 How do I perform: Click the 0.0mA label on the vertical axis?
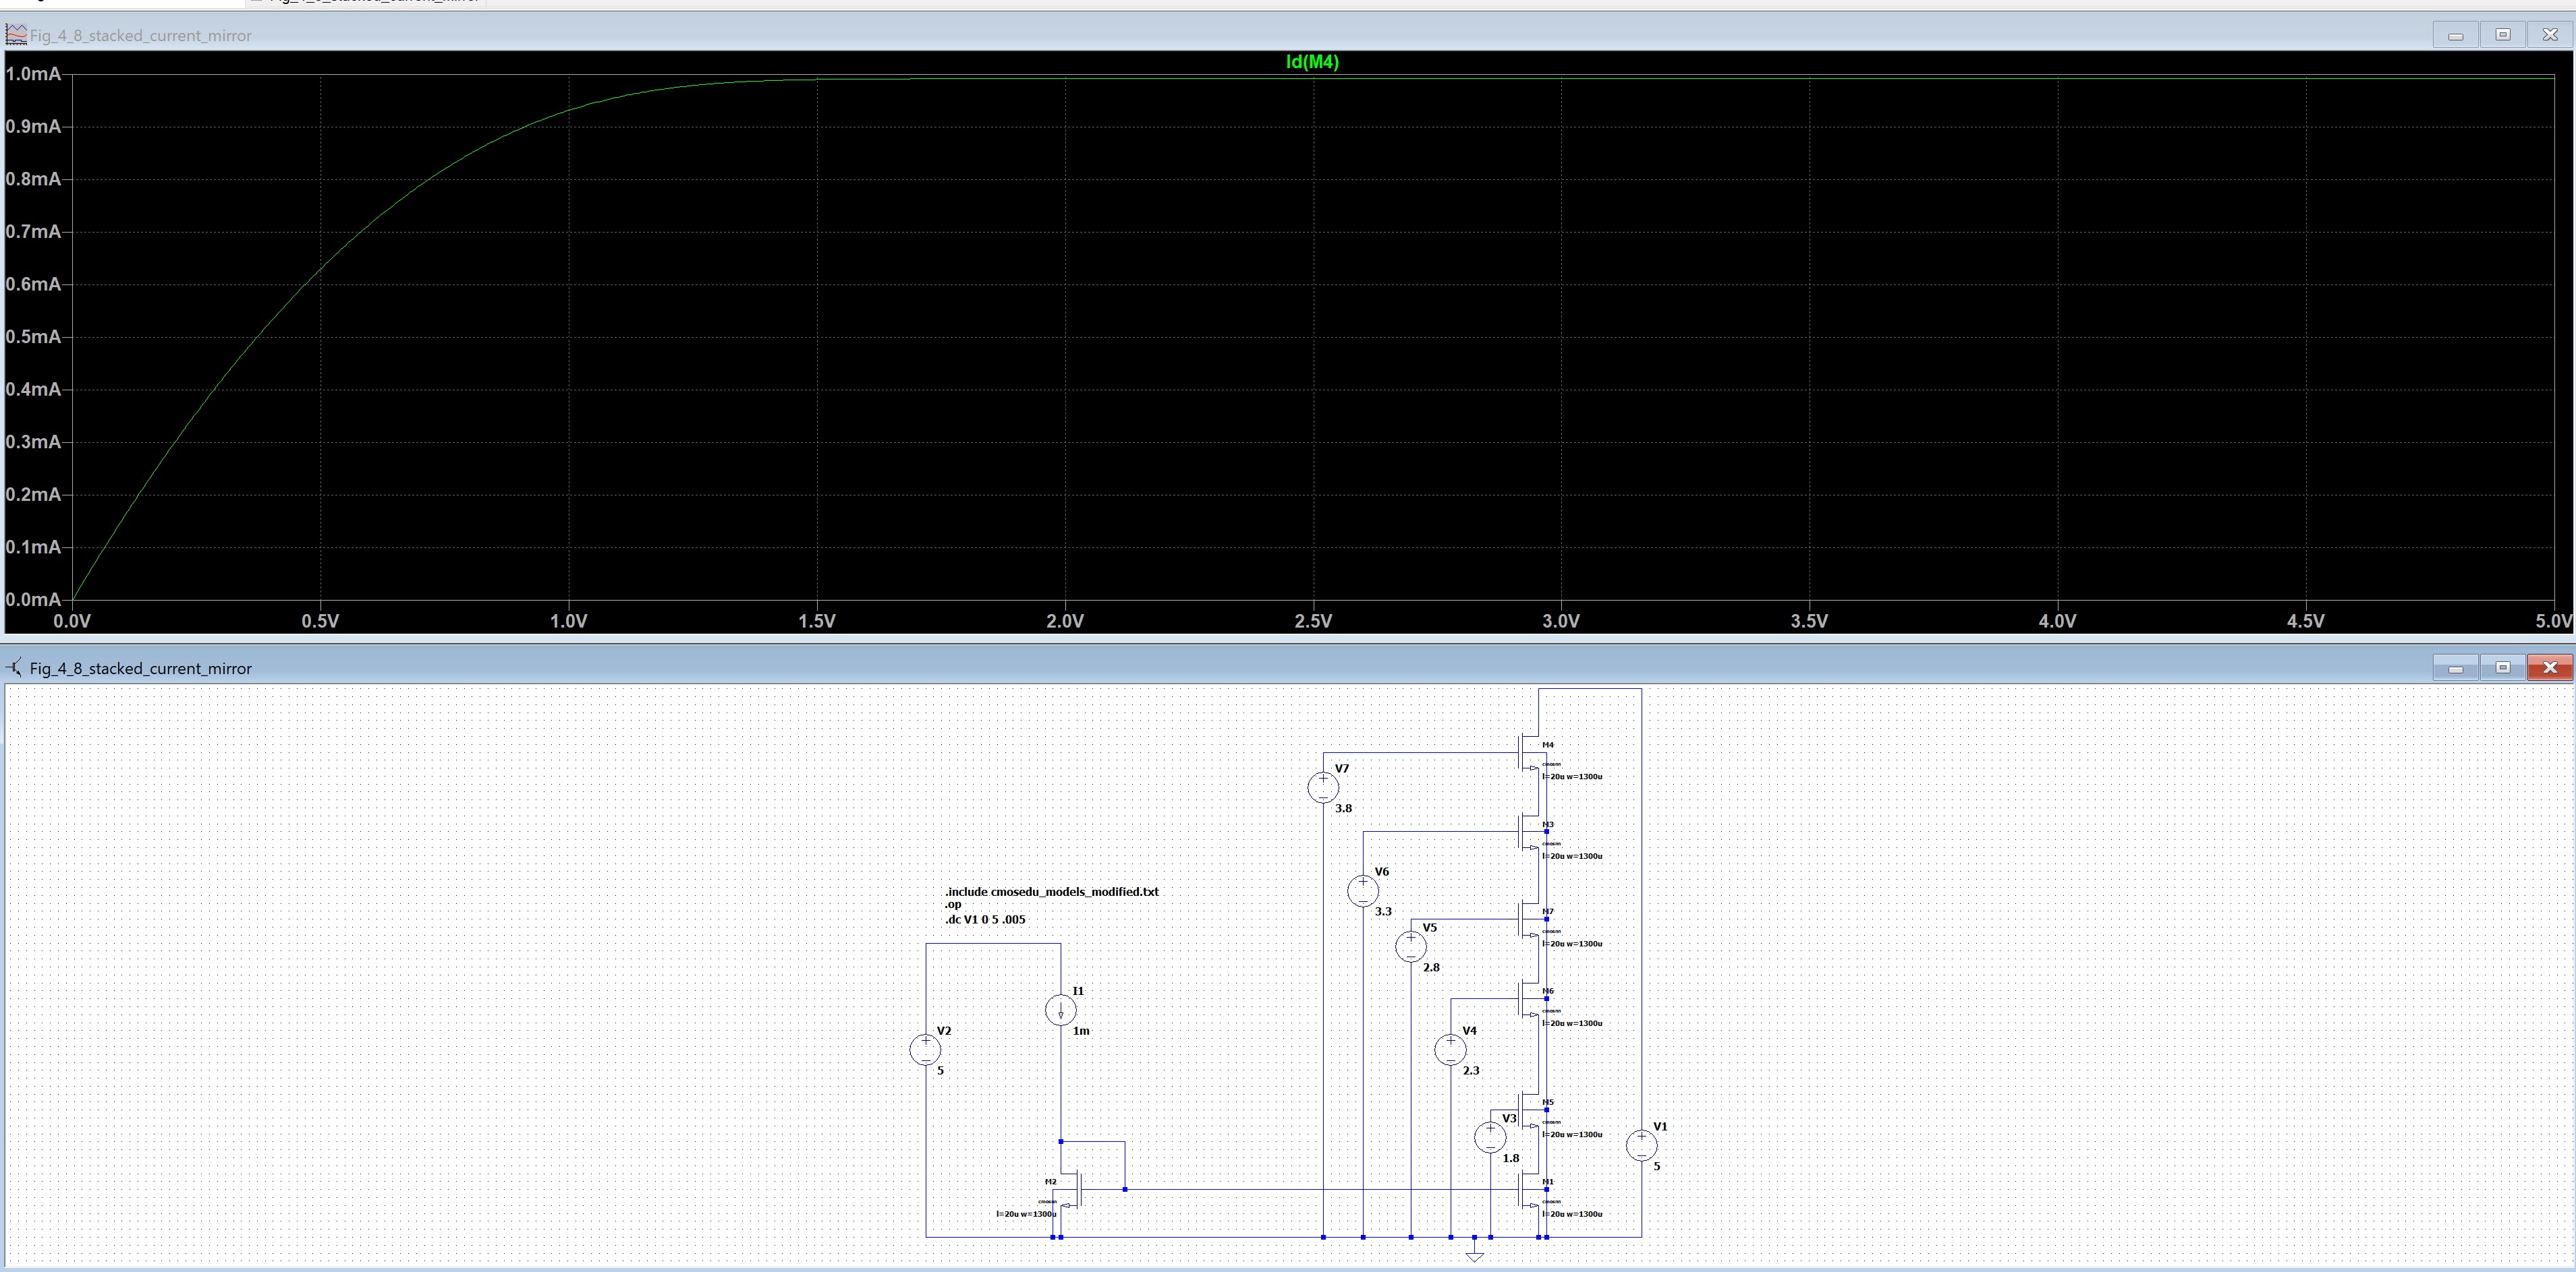(x=33, y=599)
